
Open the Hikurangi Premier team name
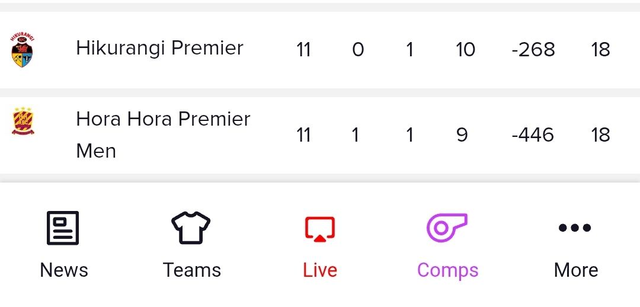coord(159,48)
